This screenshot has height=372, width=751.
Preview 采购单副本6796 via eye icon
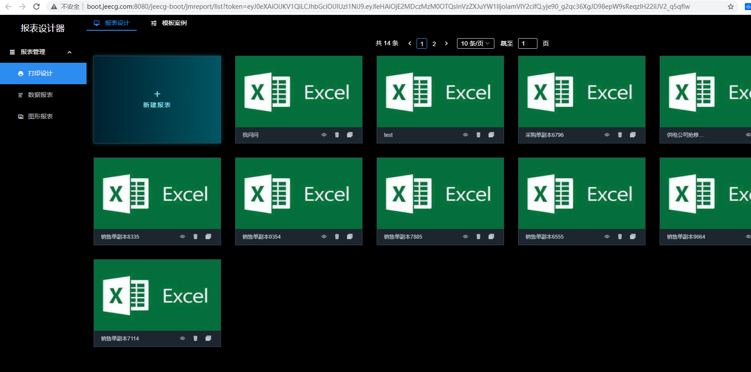pos(607,135)
